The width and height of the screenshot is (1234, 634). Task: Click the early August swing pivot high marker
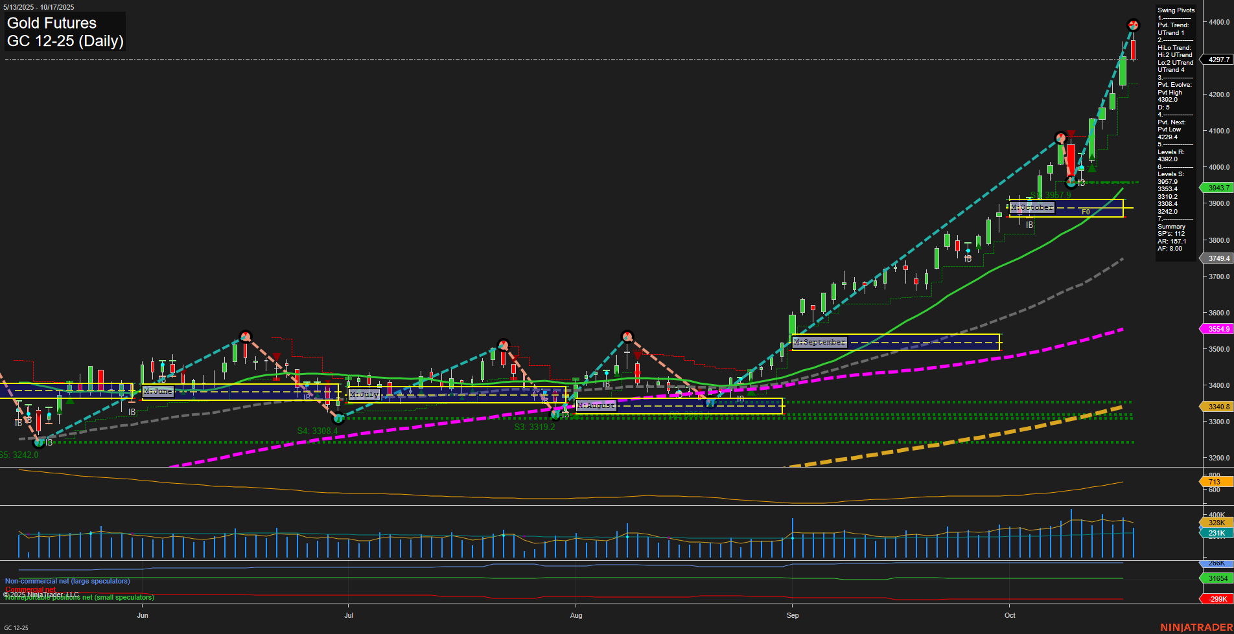click(627, 336)
